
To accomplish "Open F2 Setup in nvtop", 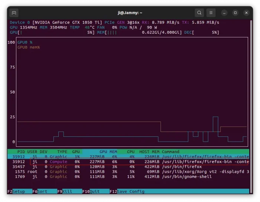I will point(19,191).
